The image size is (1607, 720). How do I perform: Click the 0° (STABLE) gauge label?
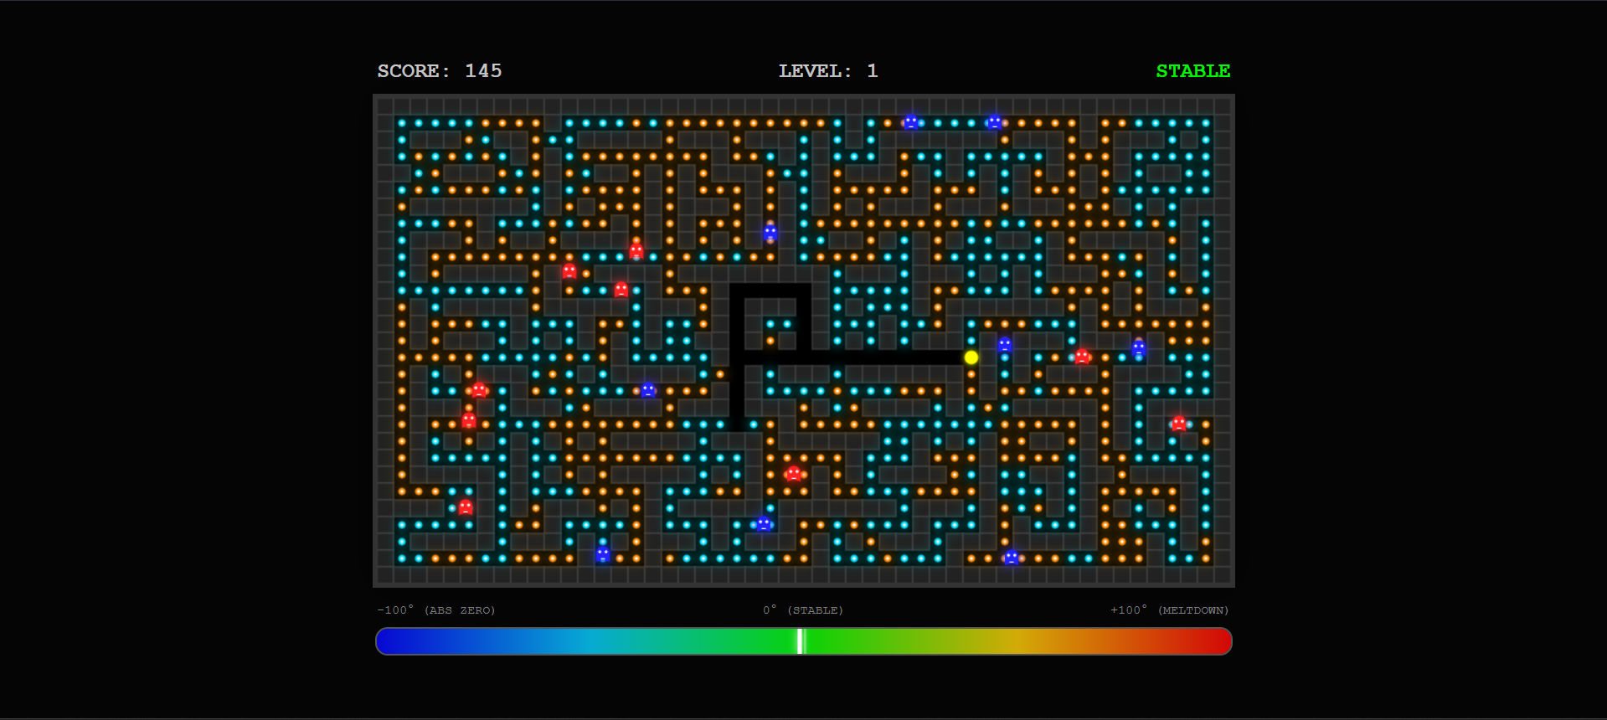pos(802,610)
